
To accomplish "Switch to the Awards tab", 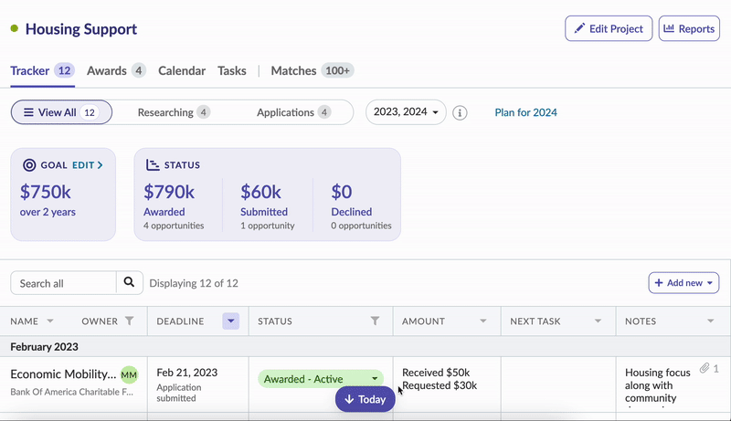I will tap(115, 70).
